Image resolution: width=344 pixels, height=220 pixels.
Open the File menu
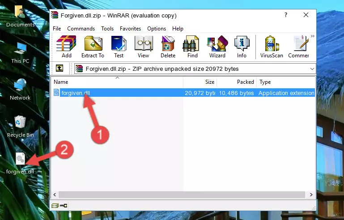pos(57,29)
